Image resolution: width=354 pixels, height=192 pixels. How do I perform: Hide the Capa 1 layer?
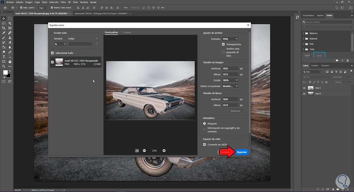304,88
